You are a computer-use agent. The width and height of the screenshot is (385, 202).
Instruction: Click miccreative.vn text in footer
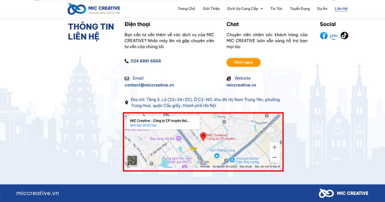pos(38,193)
